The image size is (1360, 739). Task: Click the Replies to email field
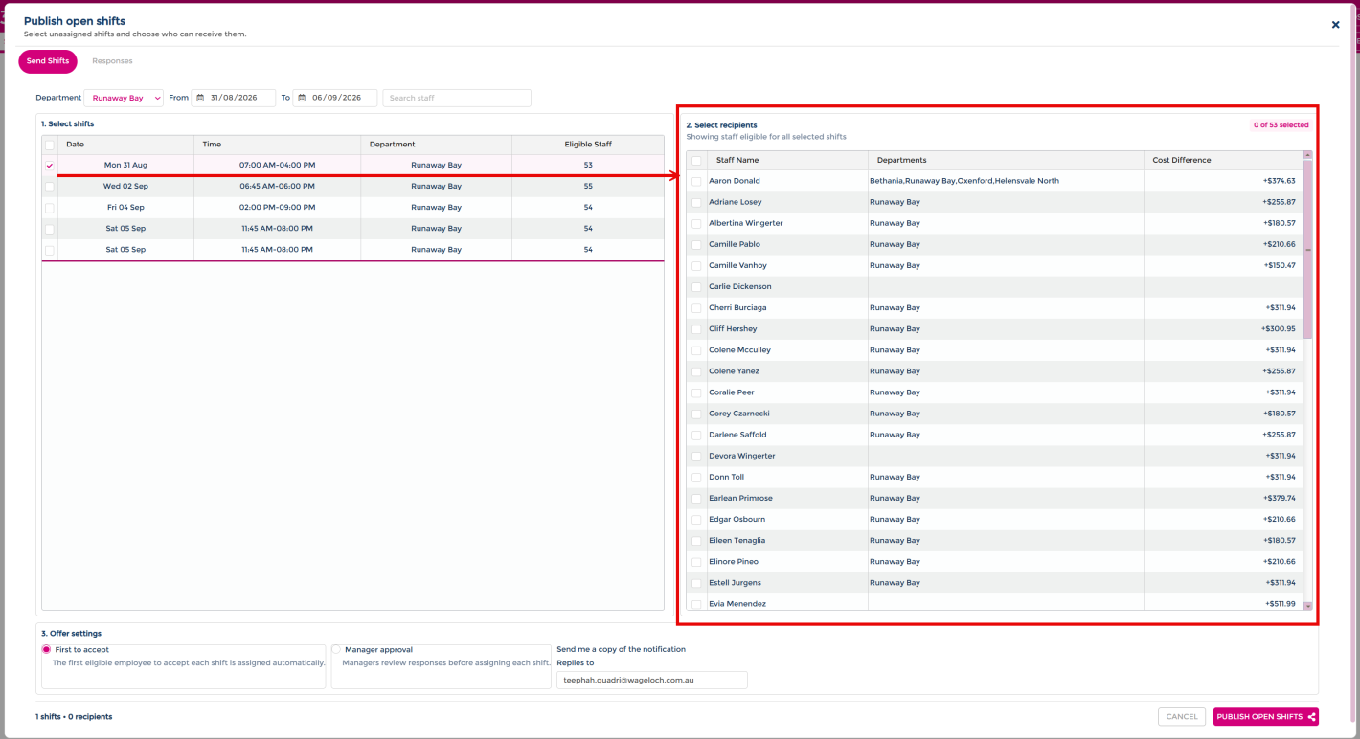pyautogui.click(x=651, y=680)
